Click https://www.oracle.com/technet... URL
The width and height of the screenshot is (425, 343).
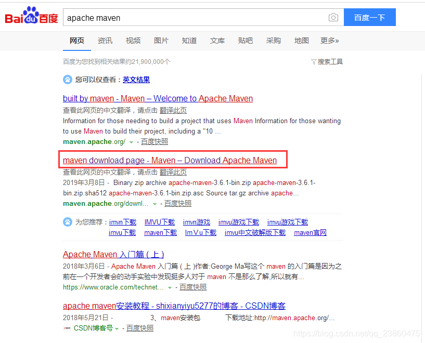pos(113,287)
